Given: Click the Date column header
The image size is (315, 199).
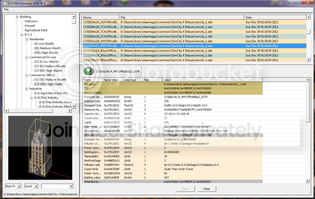Looking at the screenshot, I should point(275,17).
